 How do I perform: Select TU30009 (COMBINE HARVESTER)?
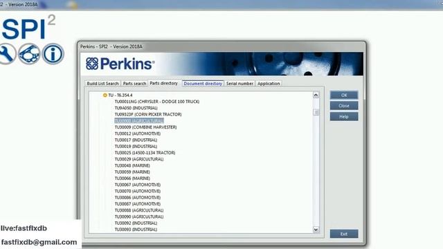tap(145, 127)
